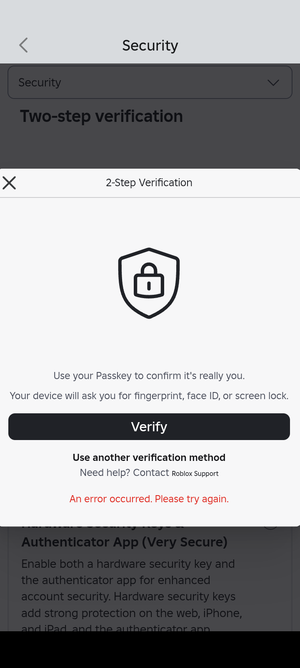Tap the Need help? Contact text
Viewport: 300px width, 668px height.
[x=124, y=473]
